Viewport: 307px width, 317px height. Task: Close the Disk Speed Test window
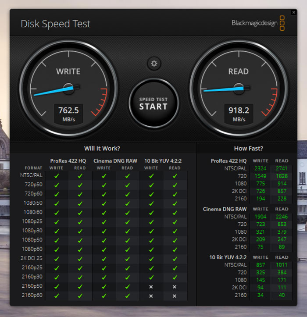pos(293,13)
